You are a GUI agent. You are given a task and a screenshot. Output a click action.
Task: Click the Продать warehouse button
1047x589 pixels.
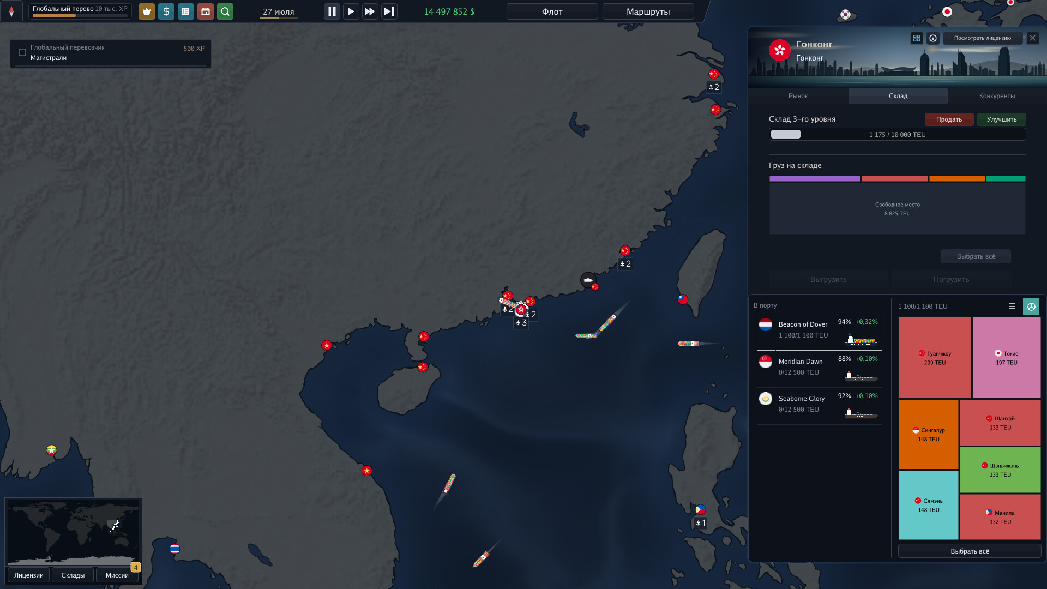tap(949, 119)
